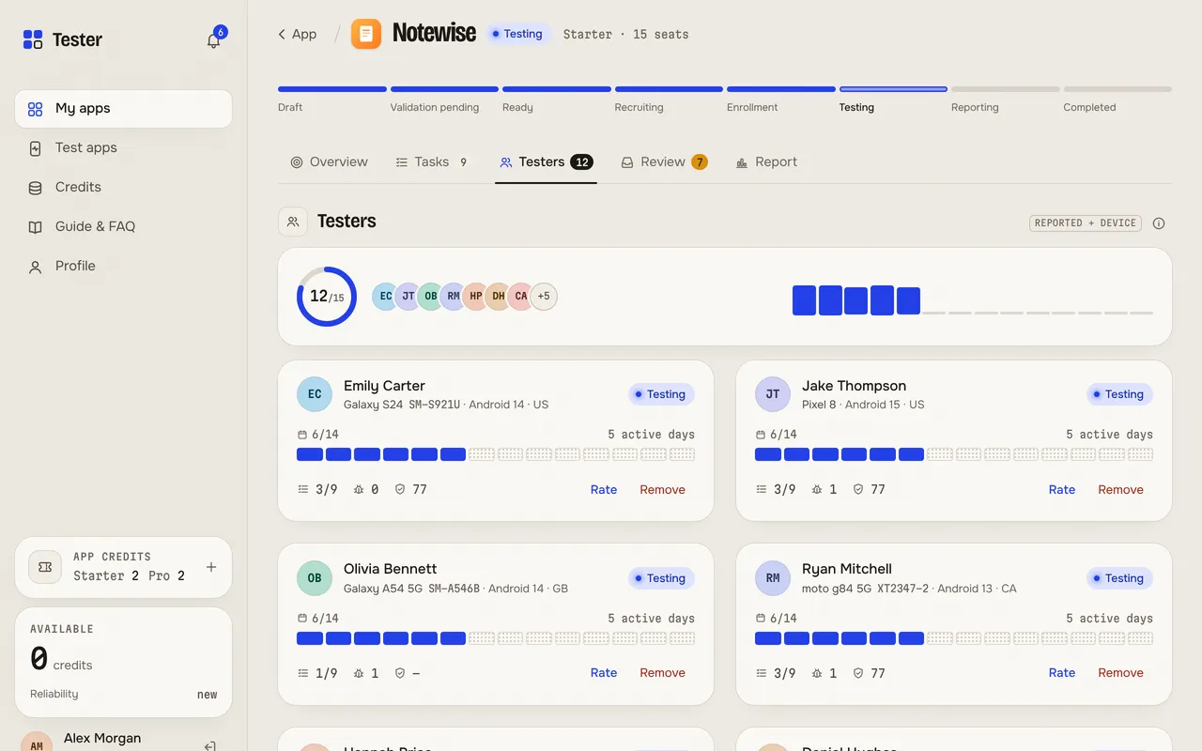Click the Testing stage progress bar
Image resolution: width=1202 pixels, height=751 pixels.
pyautogui.click(x=893, y=89)
